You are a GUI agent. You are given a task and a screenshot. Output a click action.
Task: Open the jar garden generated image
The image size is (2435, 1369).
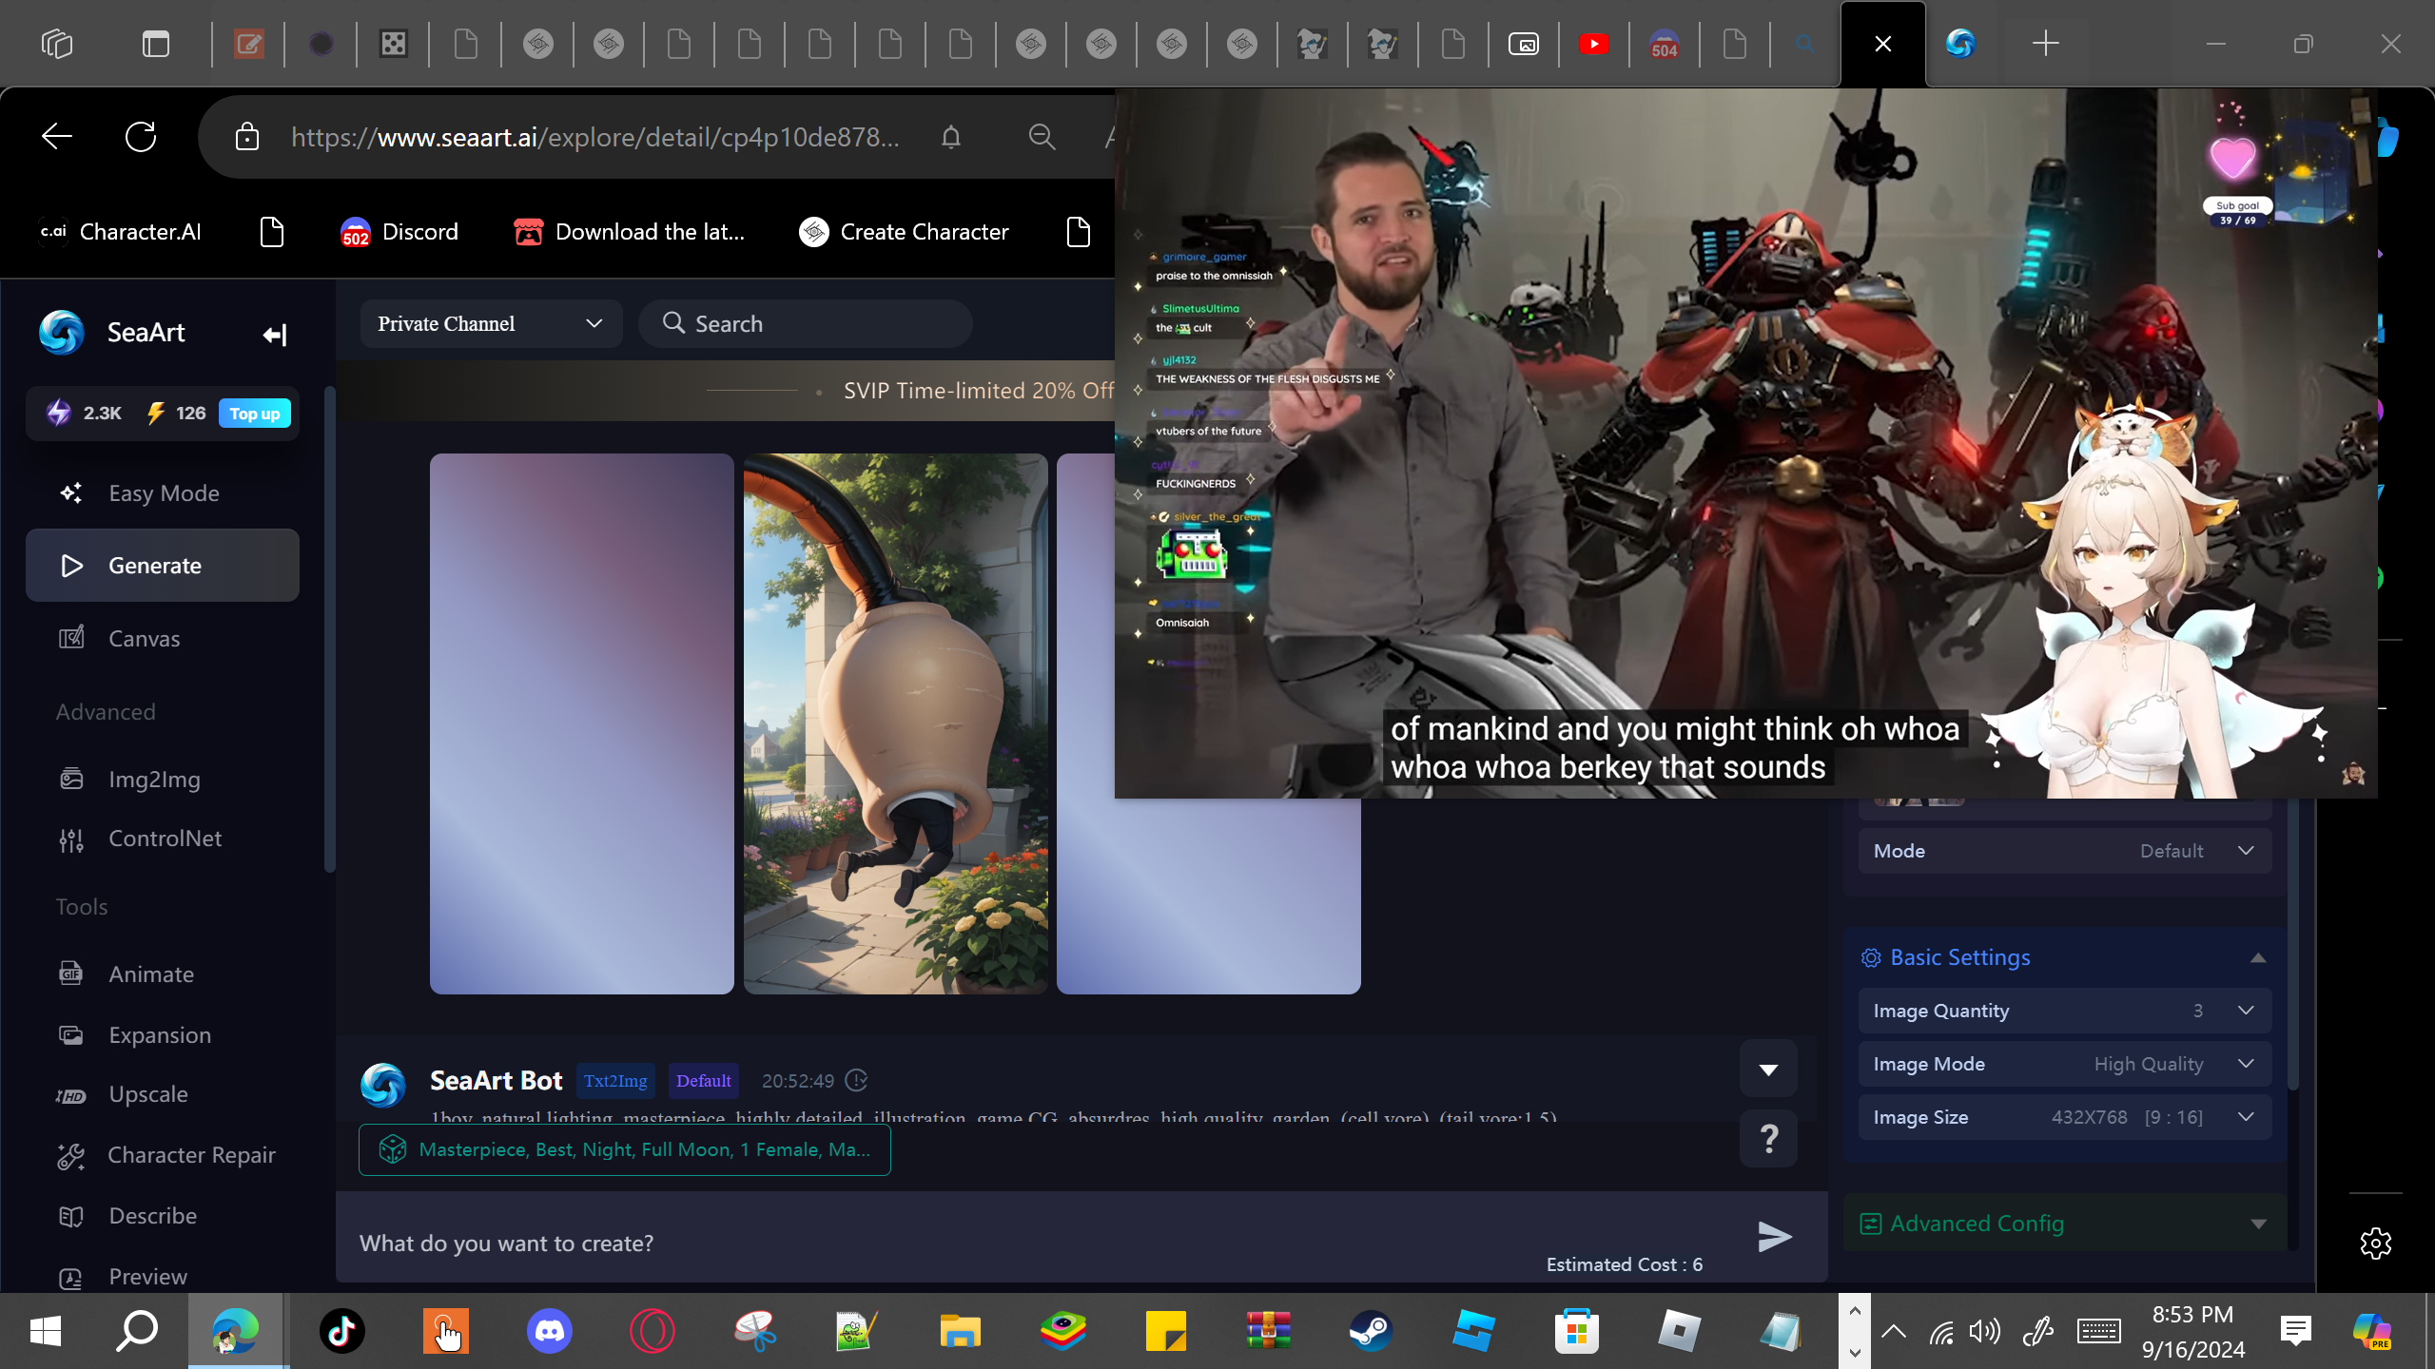click(895, 723)
